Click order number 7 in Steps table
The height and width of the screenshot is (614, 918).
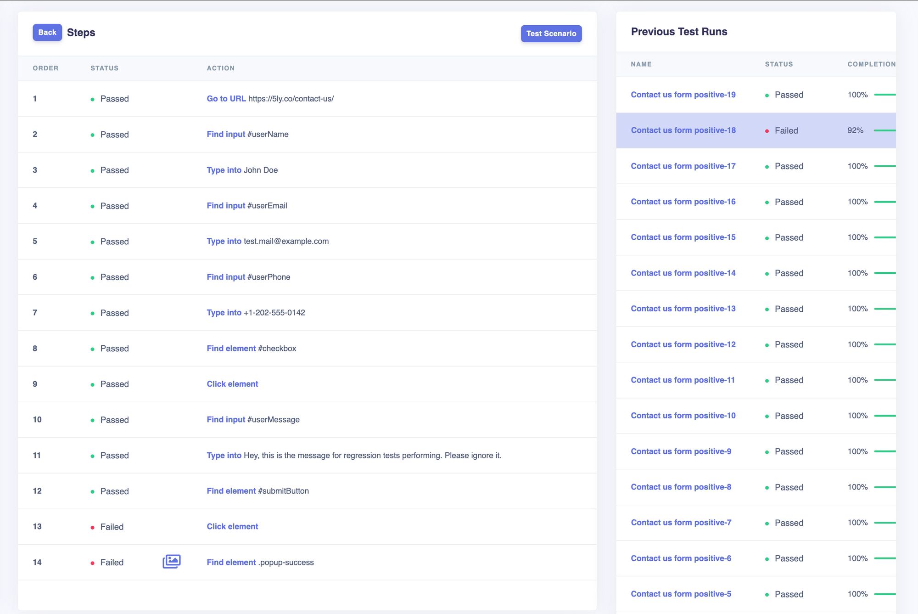pos(35,313)
